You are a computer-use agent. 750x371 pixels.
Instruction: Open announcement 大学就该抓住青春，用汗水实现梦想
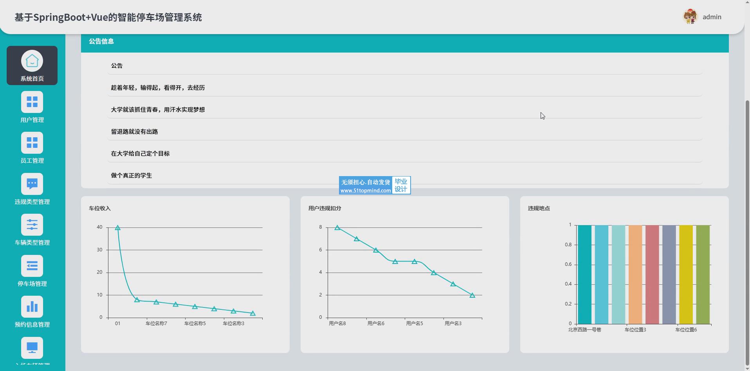158,110
